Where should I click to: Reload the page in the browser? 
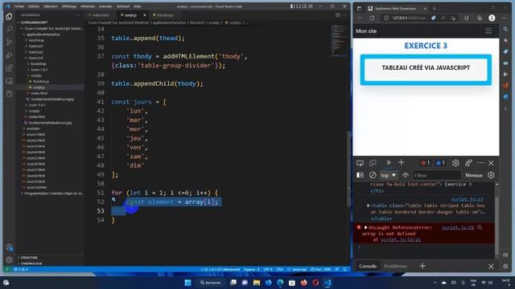coord(372,18)
